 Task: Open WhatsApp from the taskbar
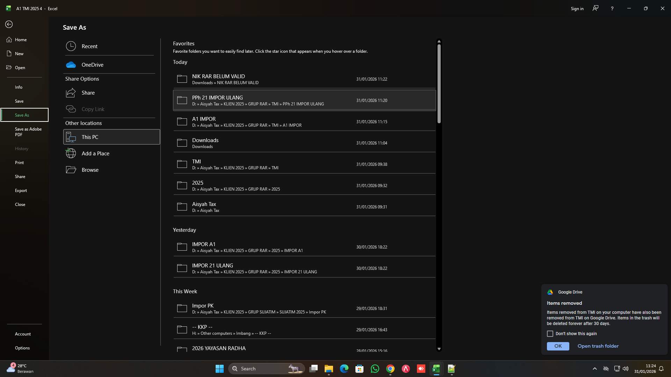[x=375, y=368]
